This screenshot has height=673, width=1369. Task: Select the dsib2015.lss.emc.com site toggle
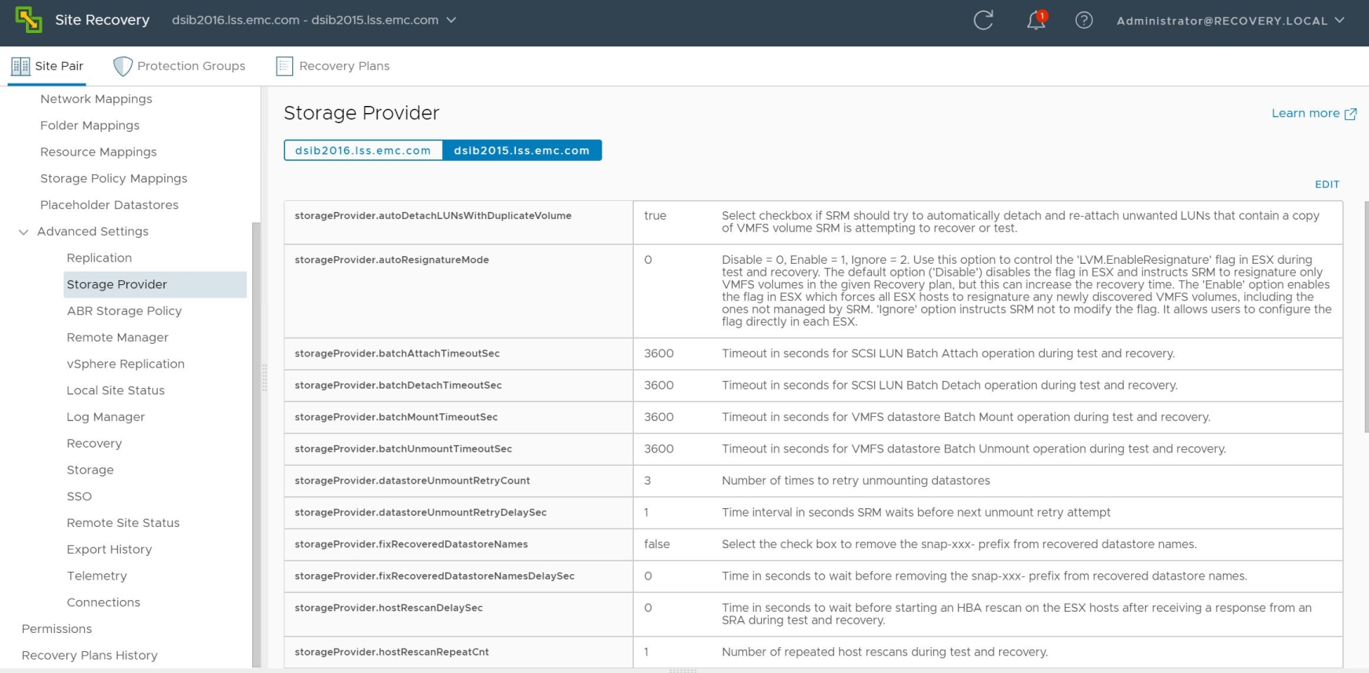pyautogui.click(x=522, y=150)
